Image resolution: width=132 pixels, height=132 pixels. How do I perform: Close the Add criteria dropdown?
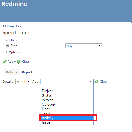coord(67,82)
